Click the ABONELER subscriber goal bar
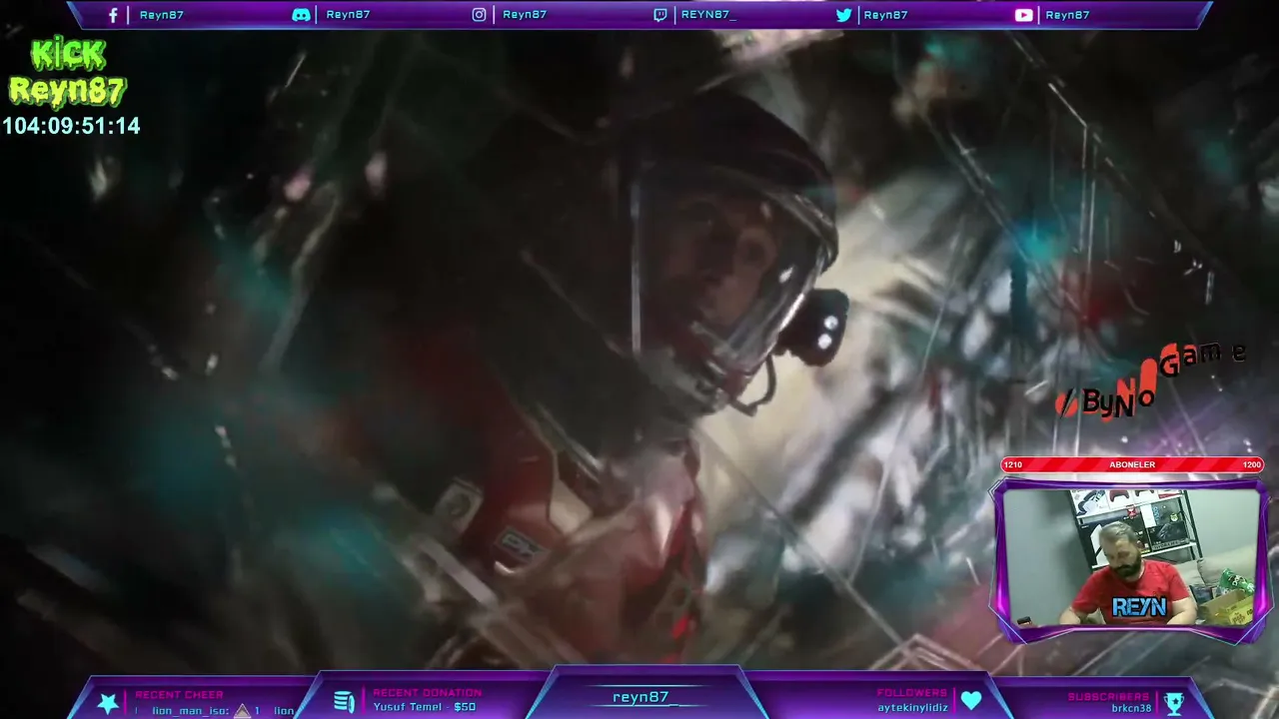 (1132, 464)
